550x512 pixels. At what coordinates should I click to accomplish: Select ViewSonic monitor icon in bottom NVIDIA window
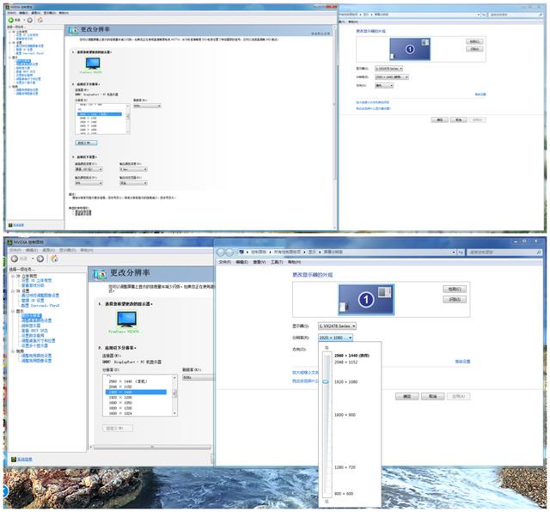pos(126,319)
